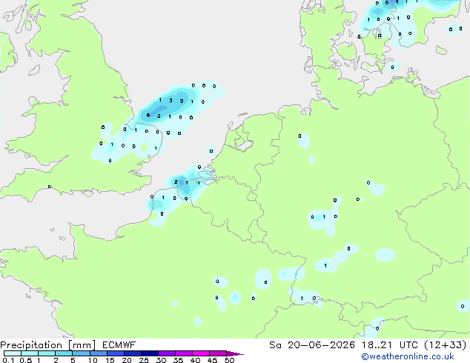The width and height of the screenshot is (470, 363).
Task: Click the legend swatch between 15 and 20
Action: pos(116,353)
